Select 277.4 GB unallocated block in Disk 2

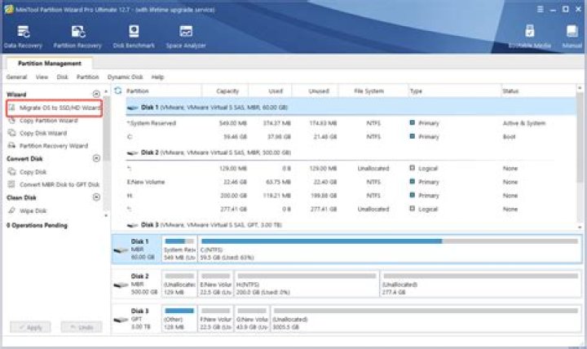point(481,284)
